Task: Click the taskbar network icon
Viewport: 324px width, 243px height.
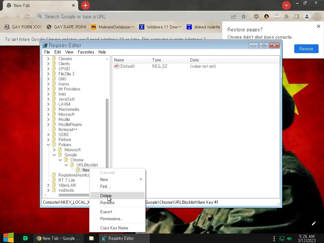Action: click(x=282, y=239)
